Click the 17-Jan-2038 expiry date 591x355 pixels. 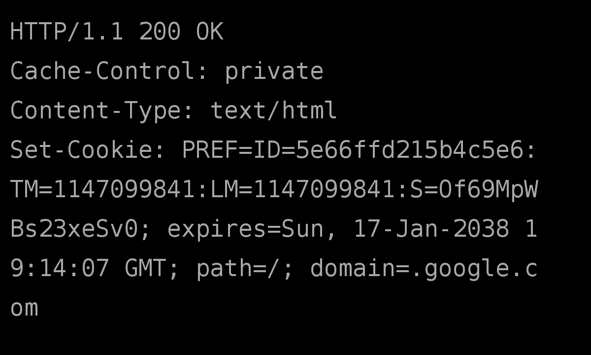click(431, 229)
